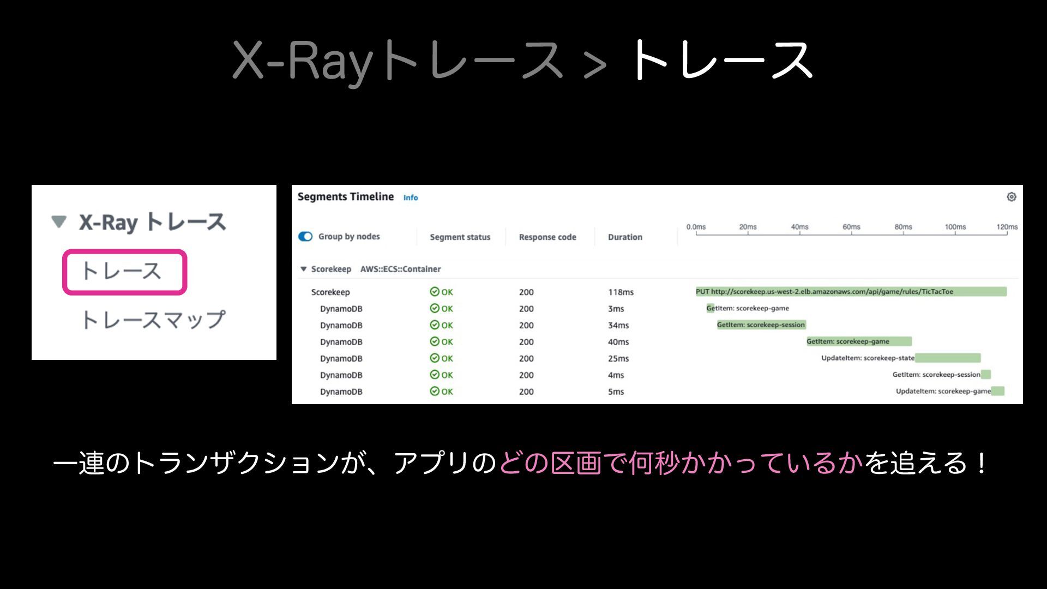Screen dimensions: 1047x589
Task: Click OK status icon on the Scorekeep row
Action: pyautogui.click(x=435, y=292)
